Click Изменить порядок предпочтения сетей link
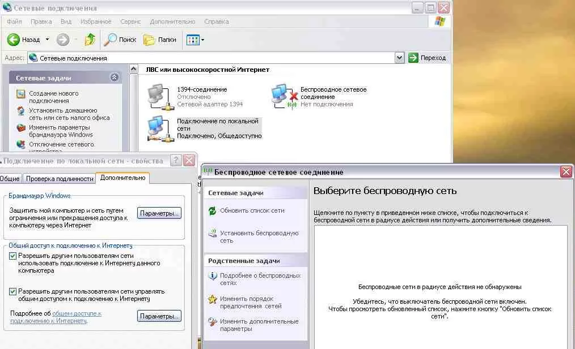The image size is (575, 349). (251, 303)
